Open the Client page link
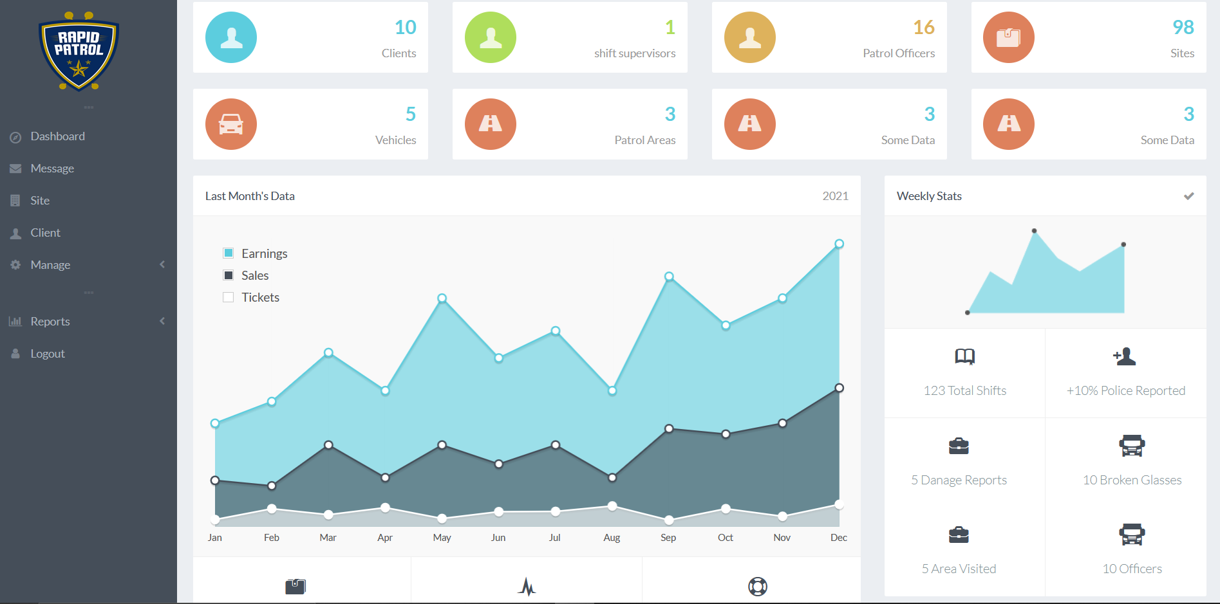This screenshot has width=1220, height=604. [45, 233]
